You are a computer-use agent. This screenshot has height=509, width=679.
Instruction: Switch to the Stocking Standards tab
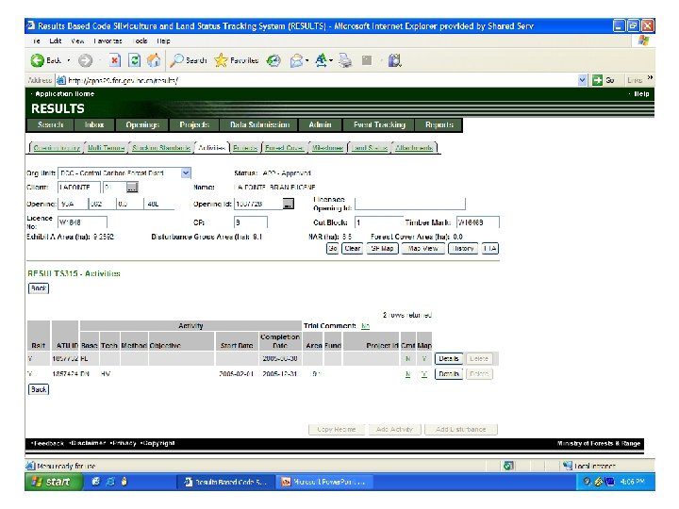161,148
